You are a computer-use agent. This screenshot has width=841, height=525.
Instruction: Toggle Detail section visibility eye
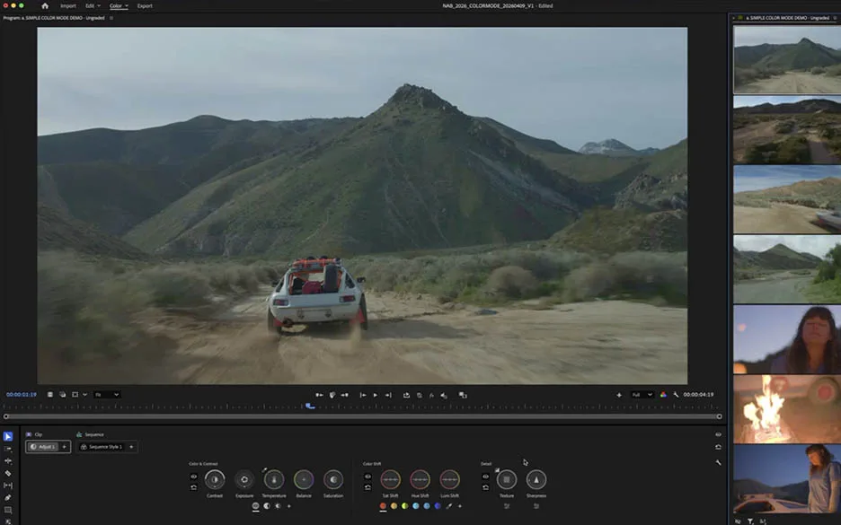point(485,477)
